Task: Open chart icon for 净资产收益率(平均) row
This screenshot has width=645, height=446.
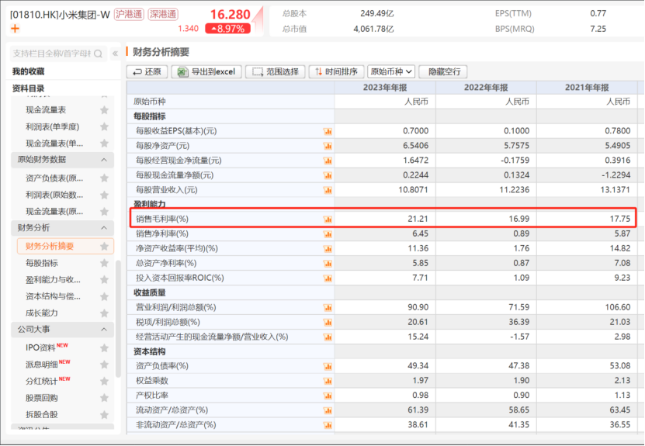Action: tap(328, 249)
